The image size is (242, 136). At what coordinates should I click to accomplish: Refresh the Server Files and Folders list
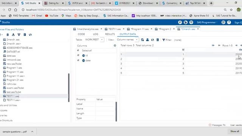(30, 35)
